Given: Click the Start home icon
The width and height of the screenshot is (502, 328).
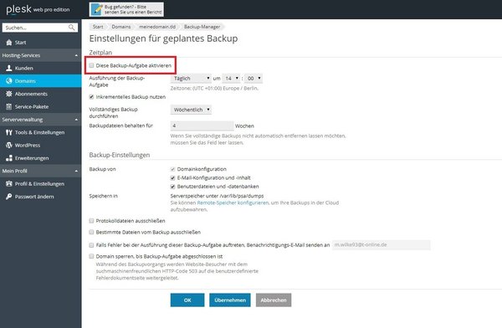Looking at the screenshot, I should click(9, 43).
